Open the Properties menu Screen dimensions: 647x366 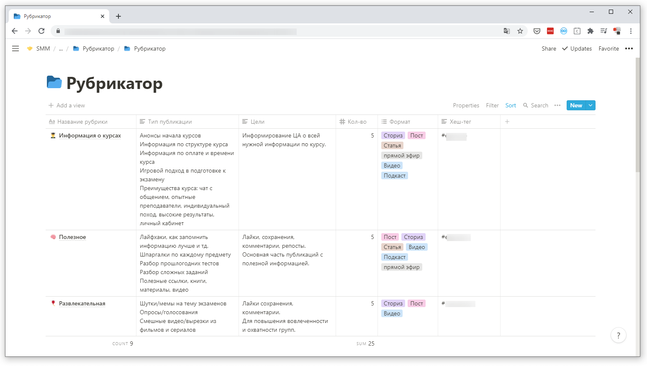click(x=466, y=105)
